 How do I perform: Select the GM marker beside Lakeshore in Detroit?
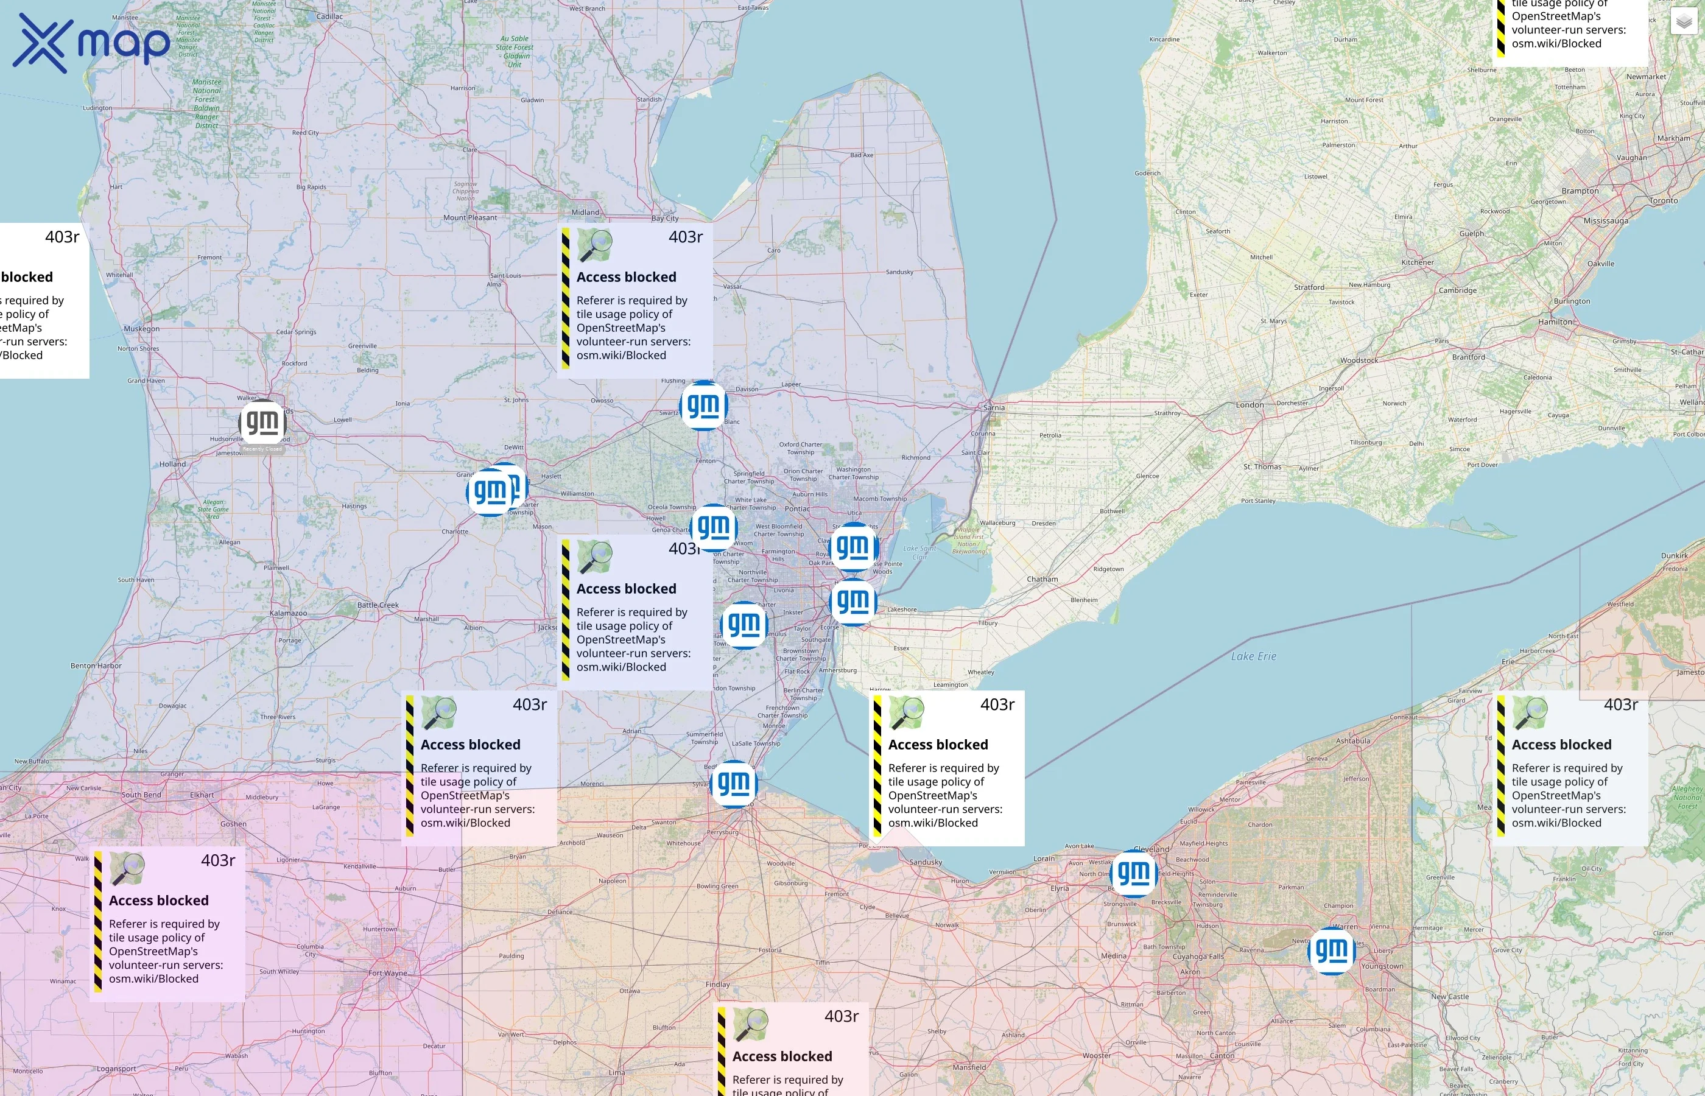click(852, 602)
